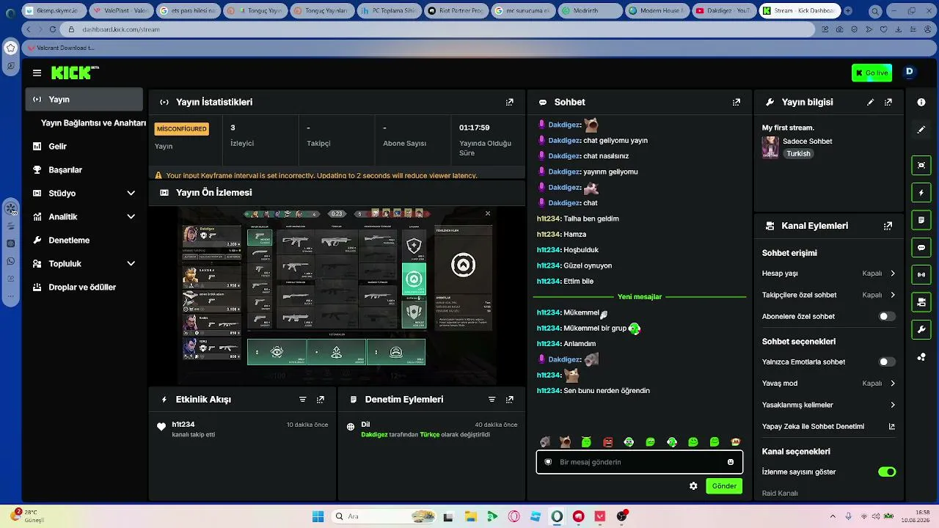
Task: Open Windows Start menu
Action: (318, 516)
